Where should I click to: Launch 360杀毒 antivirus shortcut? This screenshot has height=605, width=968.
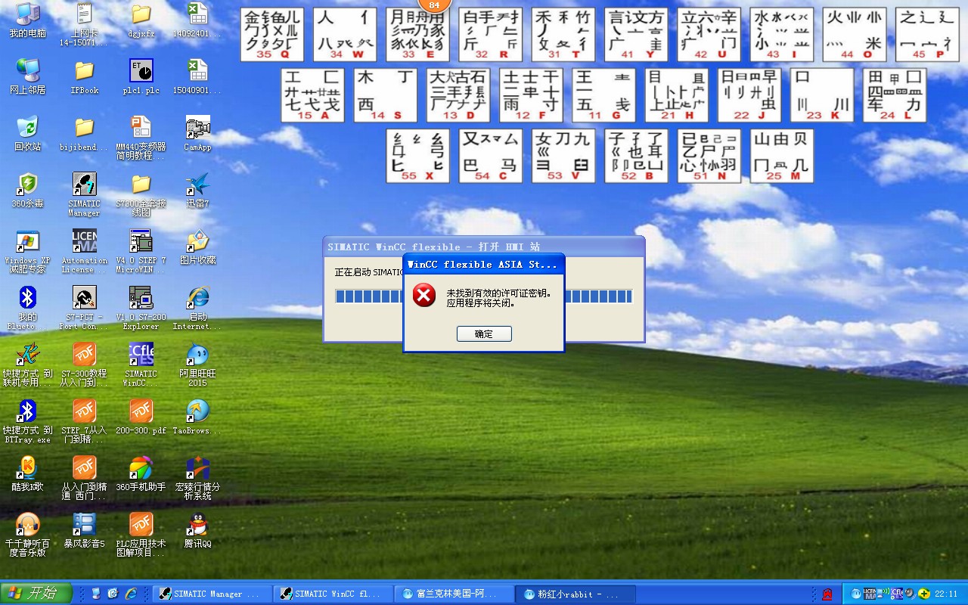(28, 191)
